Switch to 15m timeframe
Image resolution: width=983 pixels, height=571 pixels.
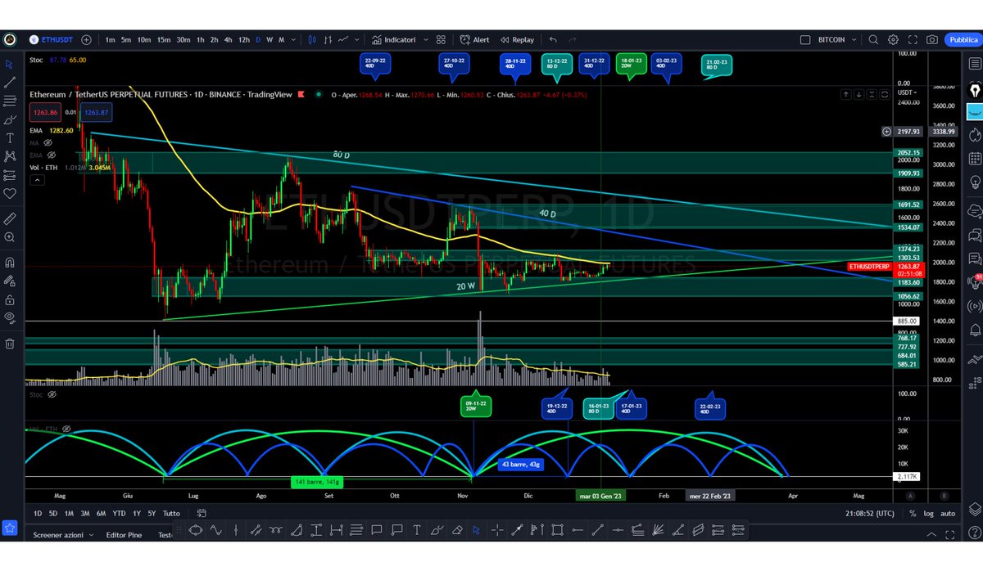point(164,39)
